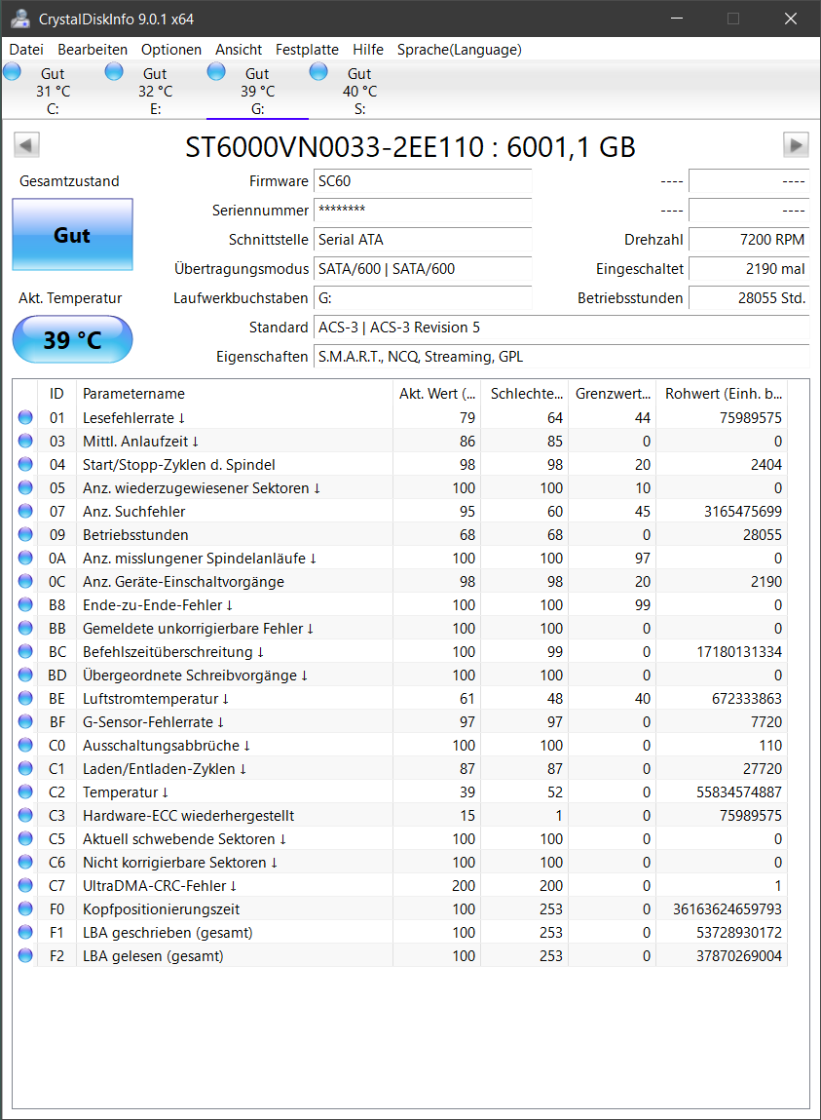This screenshot has height=1120, width=821.
Task: Click the Parametername column header
Action: [234, 394]
